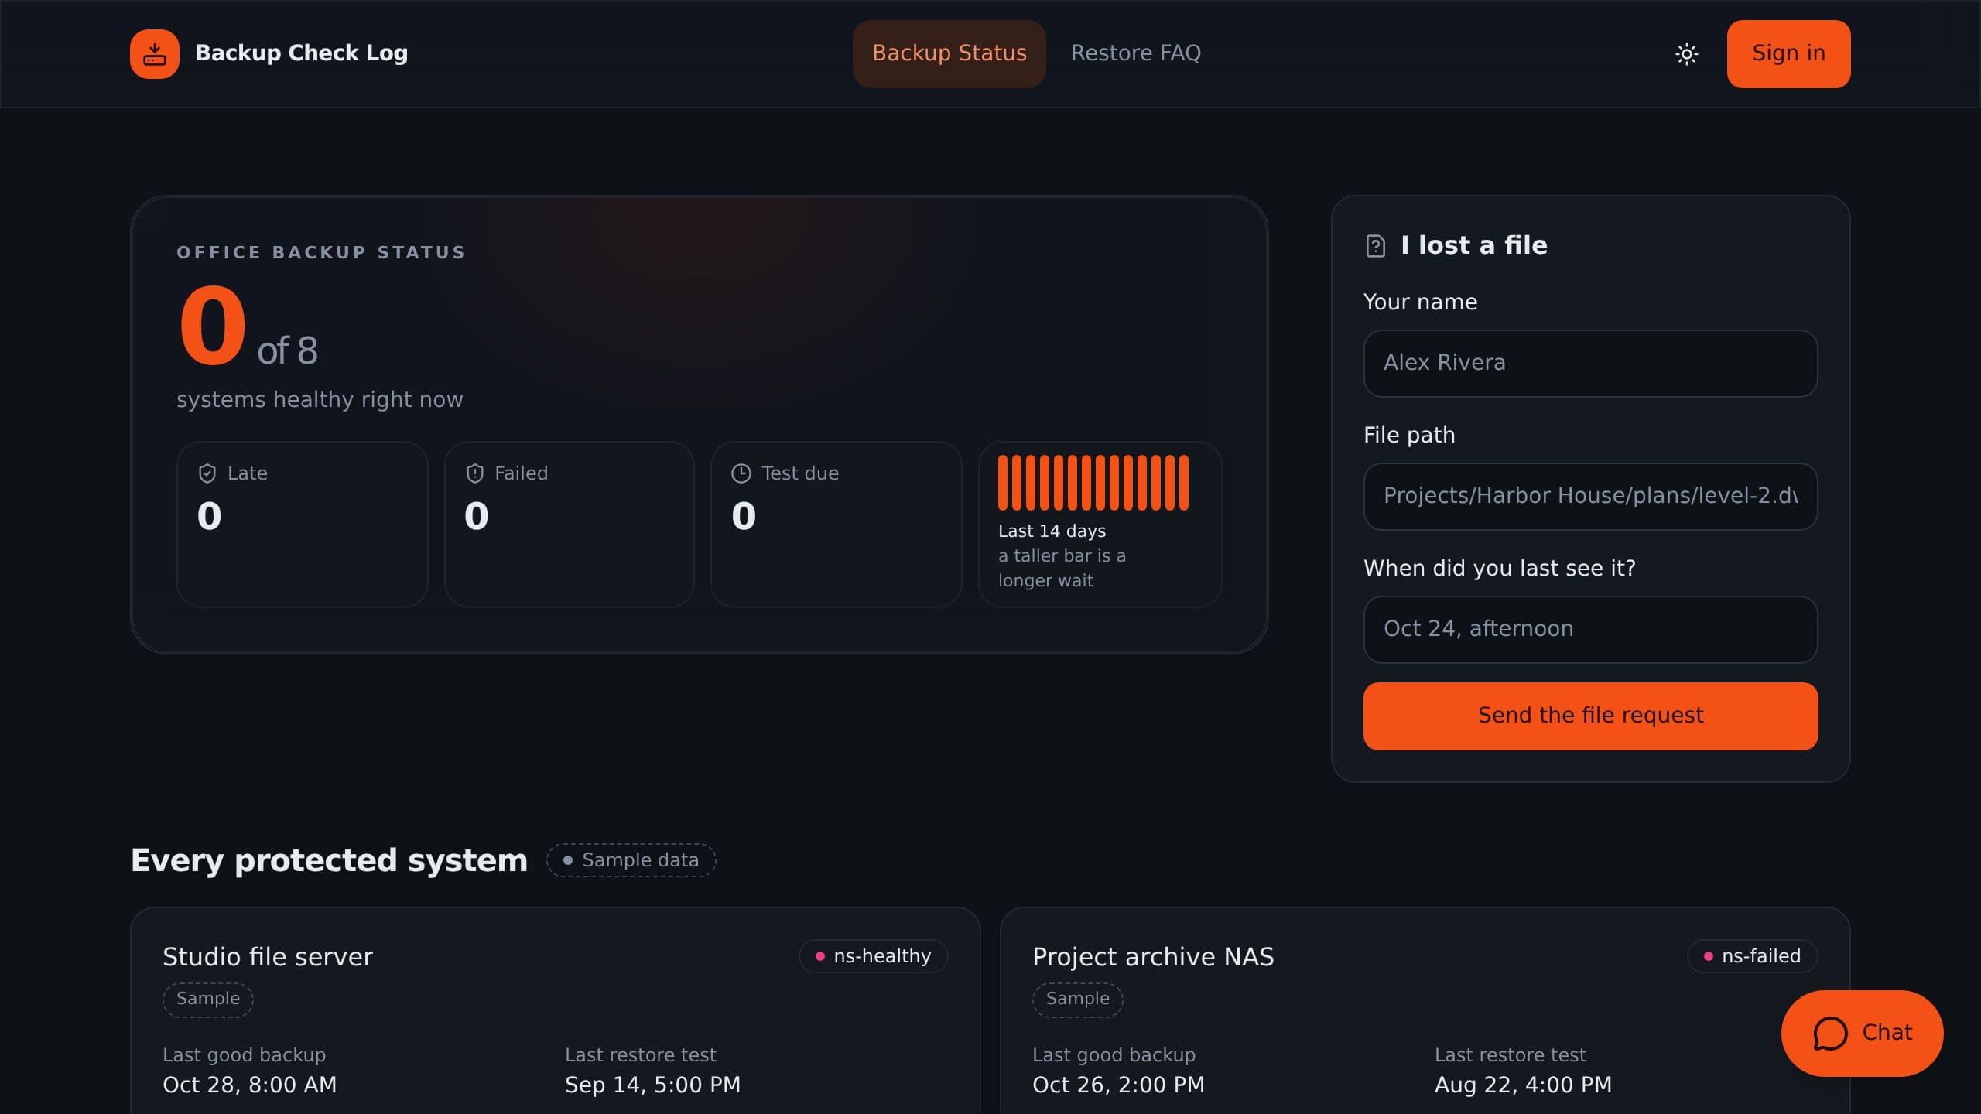Select the Studio file server heading

[268, 957]
